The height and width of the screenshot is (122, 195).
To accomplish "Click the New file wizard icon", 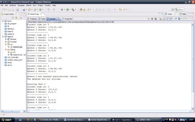I will (4, 9).
